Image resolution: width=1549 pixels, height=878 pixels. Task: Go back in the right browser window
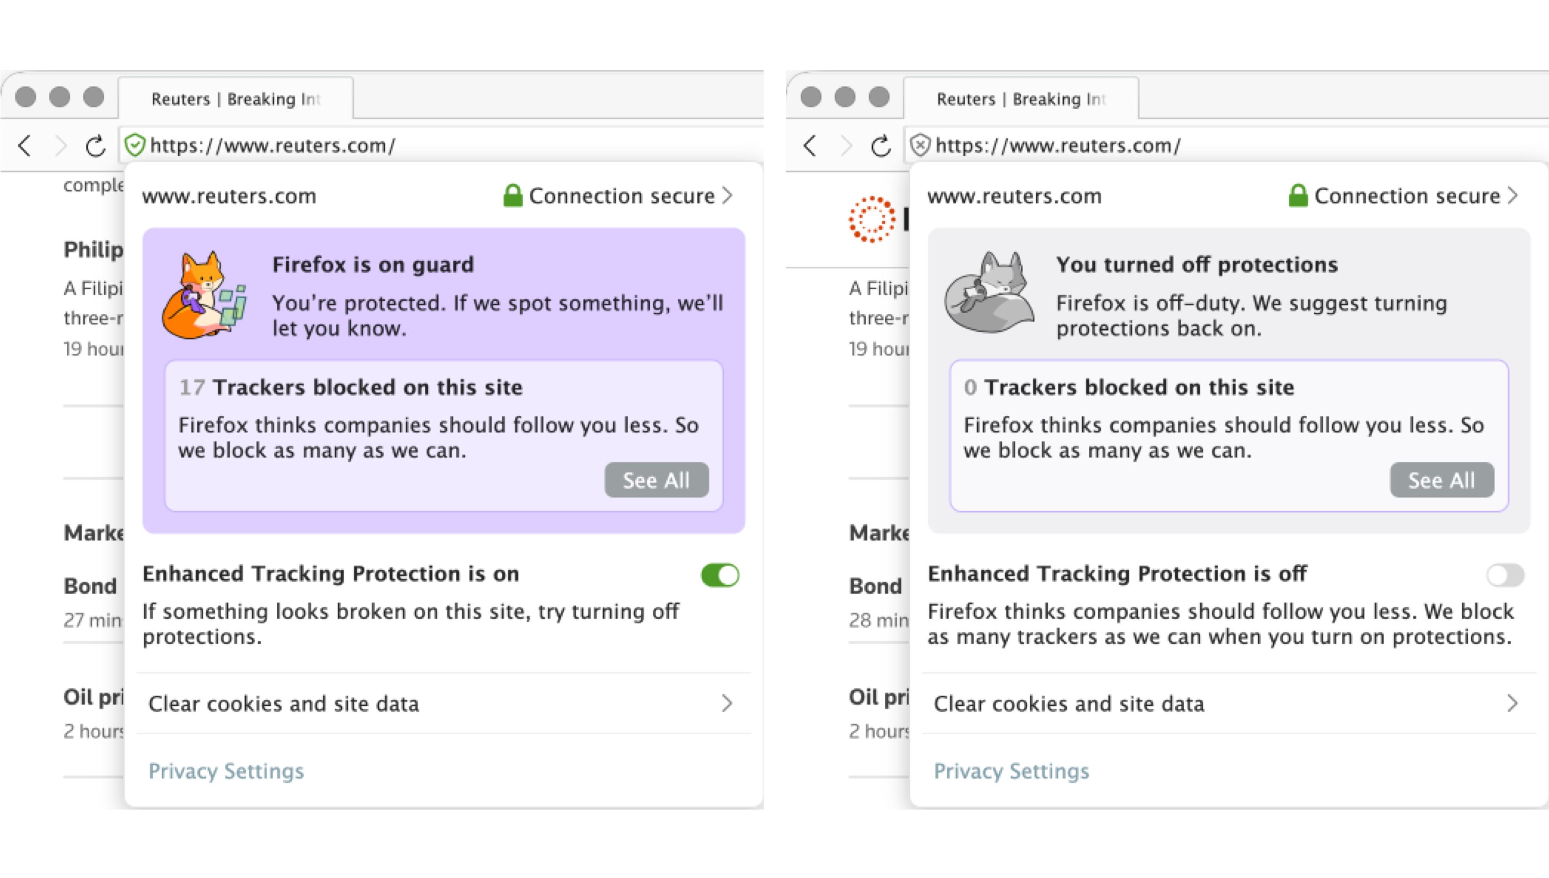[x=810, y=145]
